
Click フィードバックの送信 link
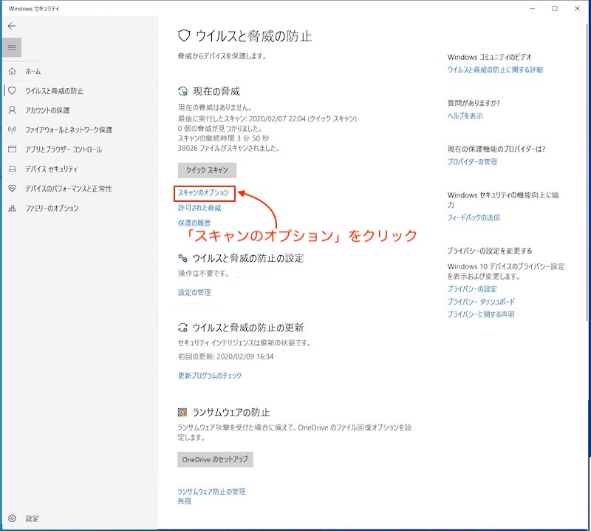(x=474, y=217)
